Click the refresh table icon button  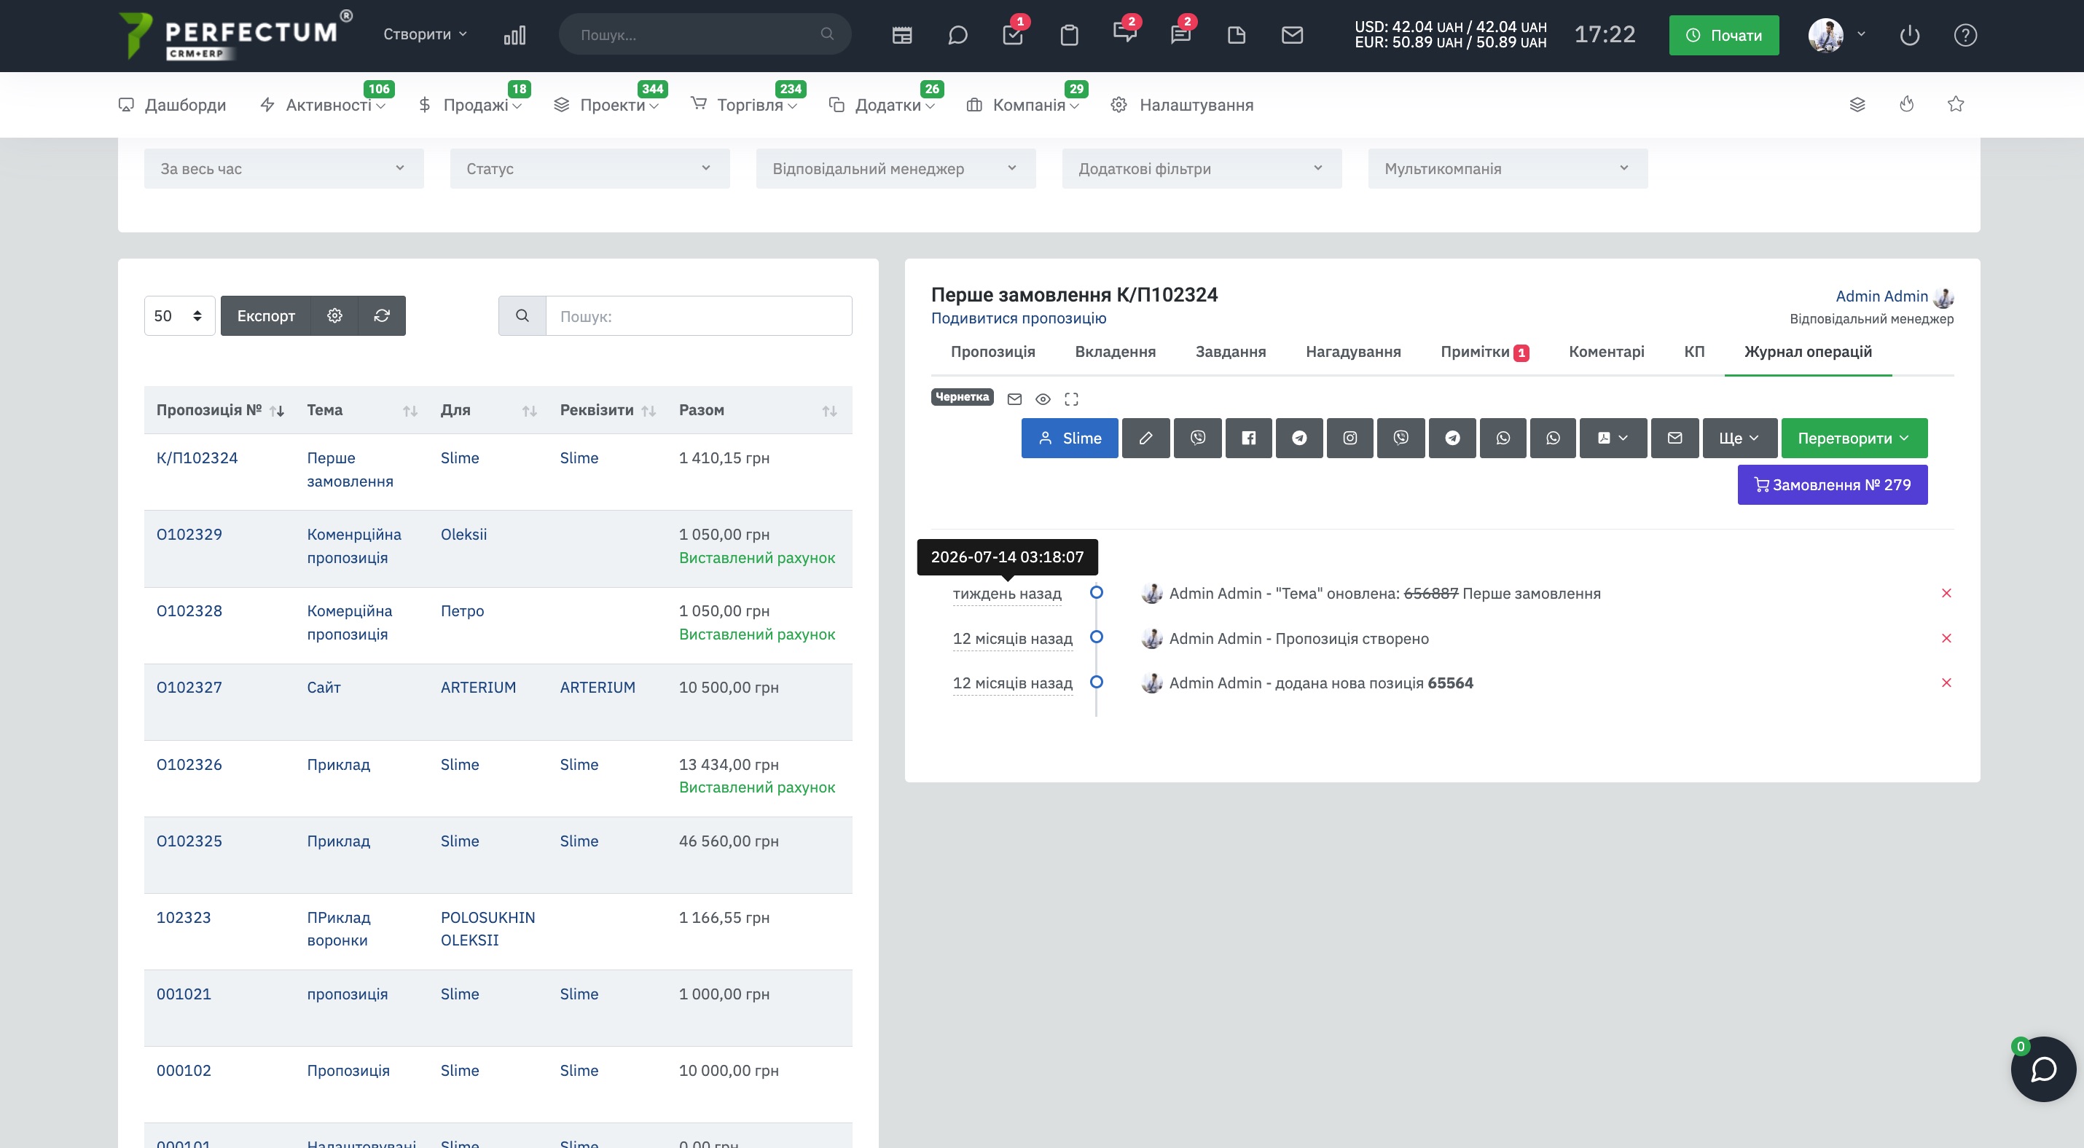pyautogui.click(x=382, y=315)
